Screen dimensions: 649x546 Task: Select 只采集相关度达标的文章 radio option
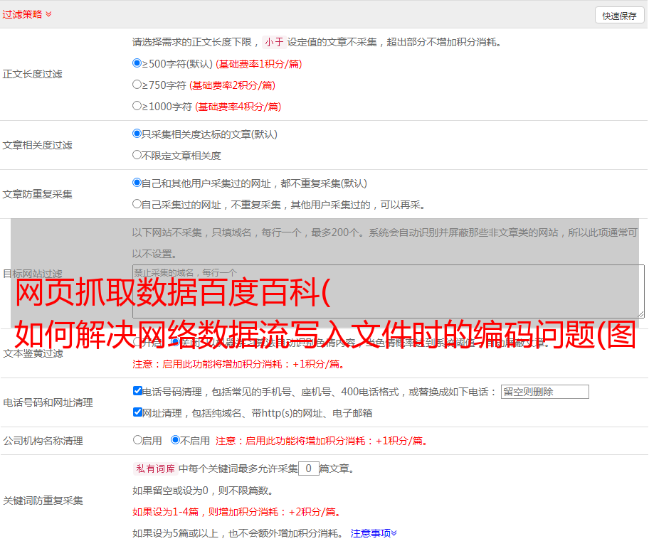(x=137, y=134)
